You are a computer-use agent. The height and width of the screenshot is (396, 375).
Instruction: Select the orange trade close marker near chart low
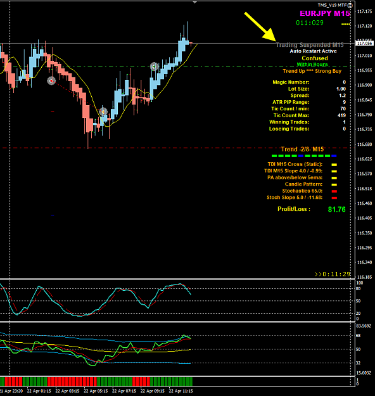[x=103, y=112]
